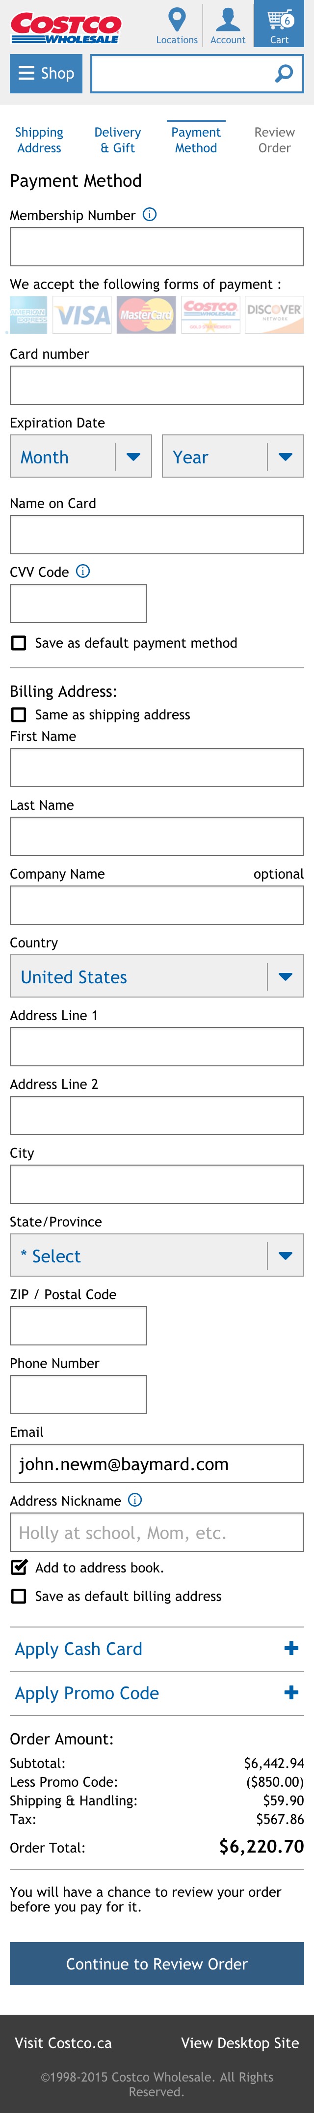Enable Save as default payment method

click(19, 643)
